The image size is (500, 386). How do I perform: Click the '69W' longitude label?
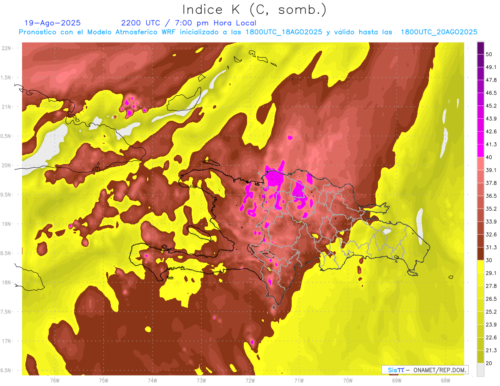tap(397, 381)
